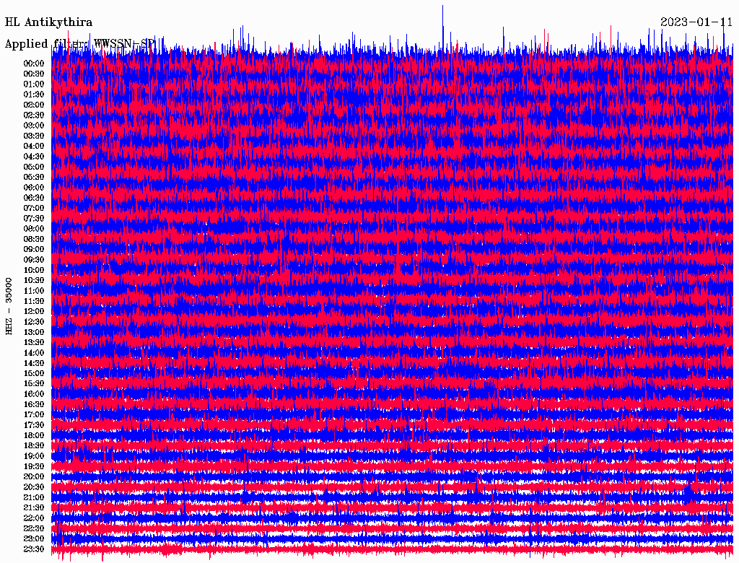Select the 03:00 time label
739x563 pixels.
click(x=34, y=126)
